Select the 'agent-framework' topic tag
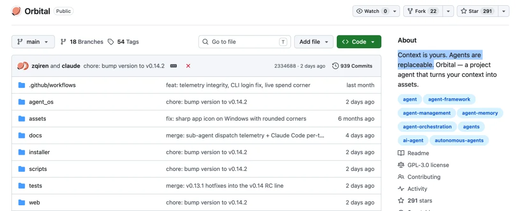 [449, 99]
